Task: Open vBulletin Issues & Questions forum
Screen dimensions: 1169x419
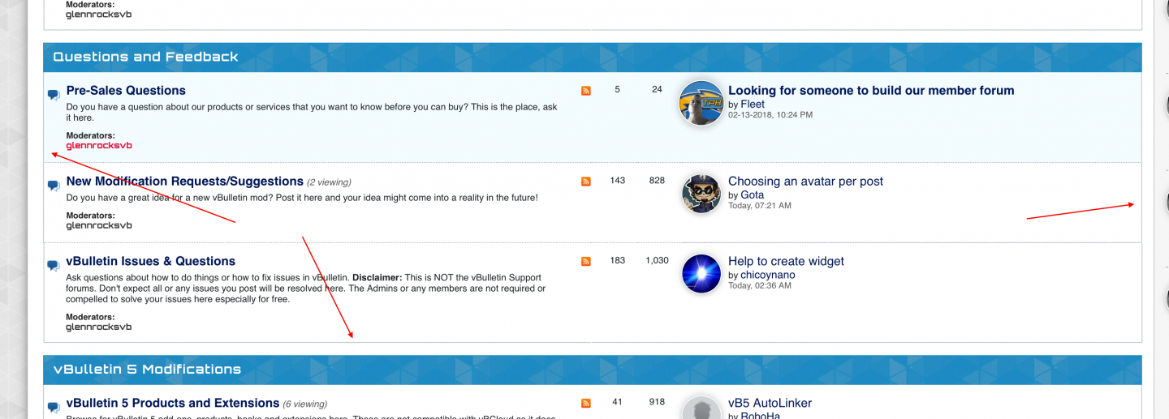Action: click(151, 261)
